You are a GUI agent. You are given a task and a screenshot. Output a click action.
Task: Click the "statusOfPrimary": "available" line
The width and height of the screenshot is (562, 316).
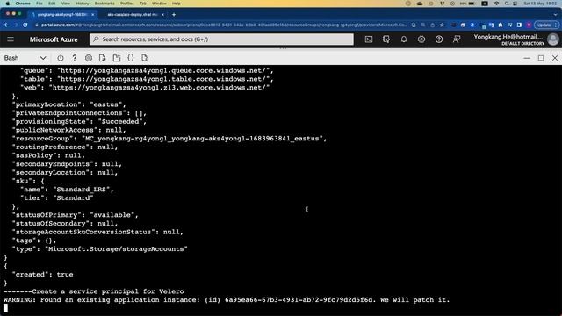[76, 215]
